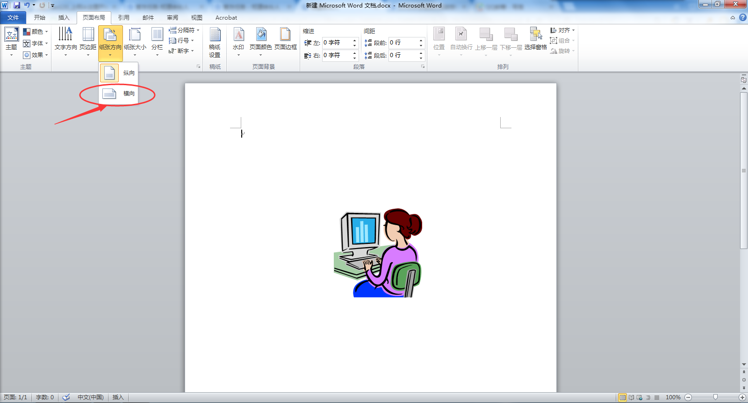Viewport: 748px width, 403px height.
Task: Click the zoom out minus button
Action: [x=688, y=397]
